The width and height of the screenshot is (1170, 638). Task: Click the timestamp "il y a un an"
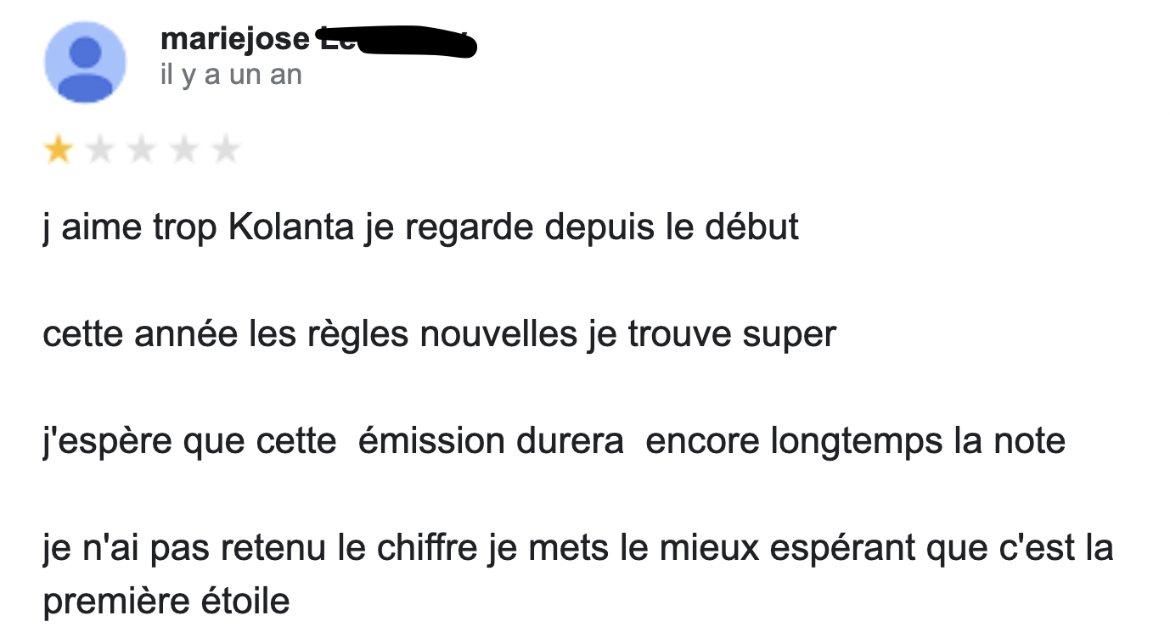[230, 76]
